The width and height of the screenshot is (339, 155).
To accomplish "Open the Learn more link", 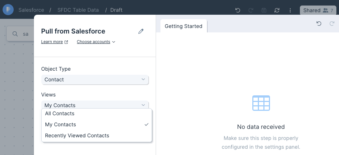I will tap(55, 42).
